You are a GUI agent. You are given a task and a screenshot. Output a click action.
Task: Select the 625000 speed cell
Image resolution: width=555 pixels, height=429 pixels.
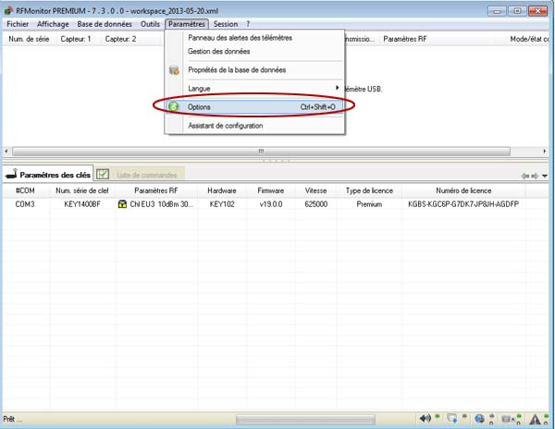[315, 204]
